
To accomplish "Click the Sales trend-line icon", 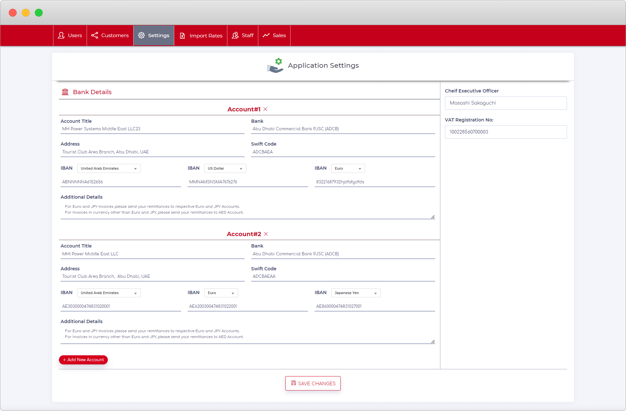I will point(266,35).
